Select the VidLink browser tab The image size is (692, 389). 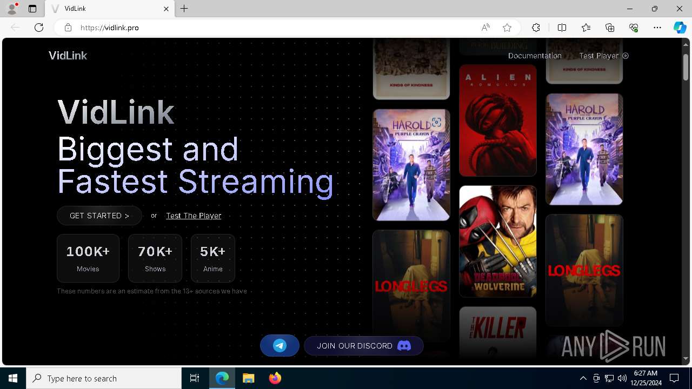(110, 9)
